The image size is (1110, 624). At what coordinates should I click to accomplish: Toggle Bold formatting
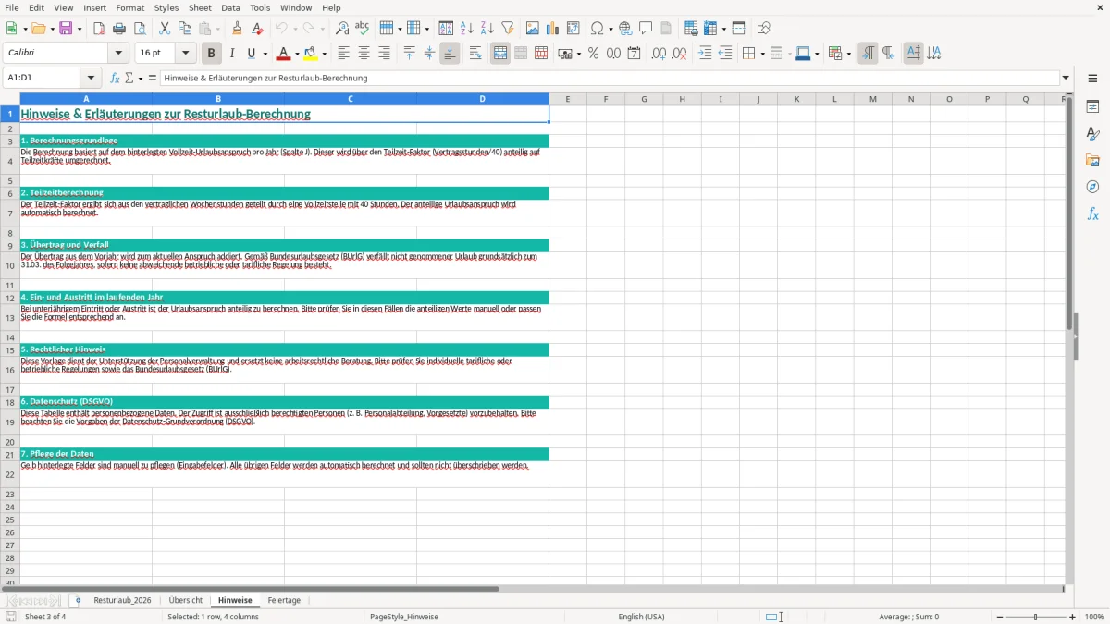211,54
